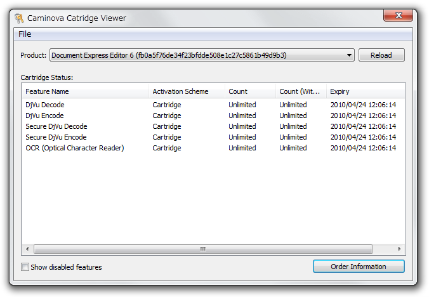429x297 pixels.
Task: Select the OCR (Optical Character Reader) row
Action: [213, 148]
